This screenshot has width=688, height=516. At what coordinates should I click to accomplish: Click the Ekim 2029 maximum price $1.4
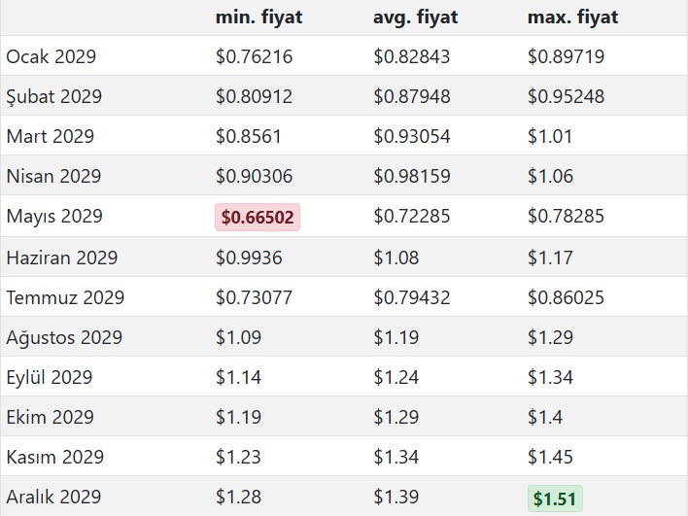546,418
